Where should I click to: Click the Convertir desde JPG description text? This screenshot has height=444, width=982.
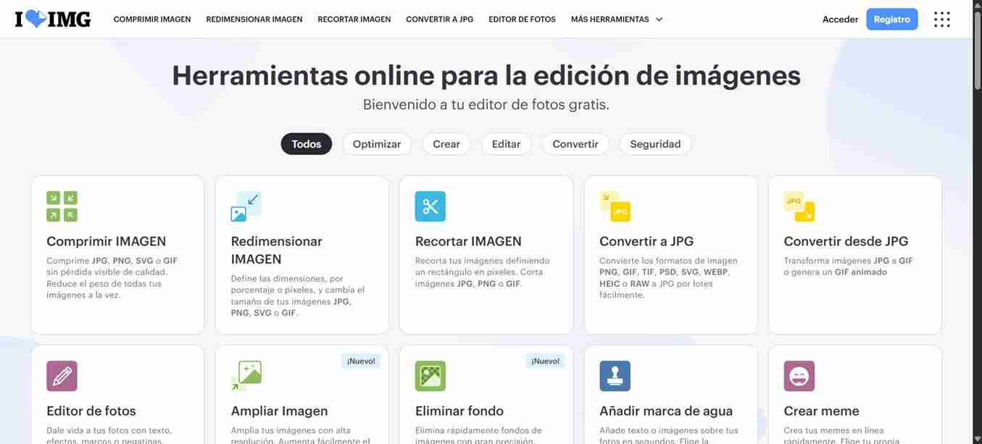point(849,267)
